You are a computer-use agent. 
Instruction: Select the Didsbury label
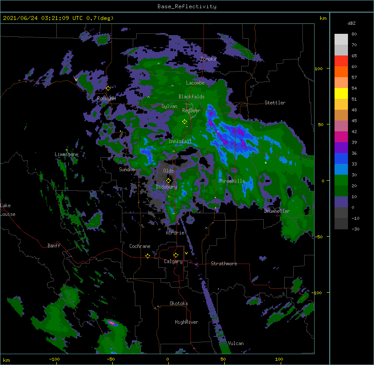[167, 187]
